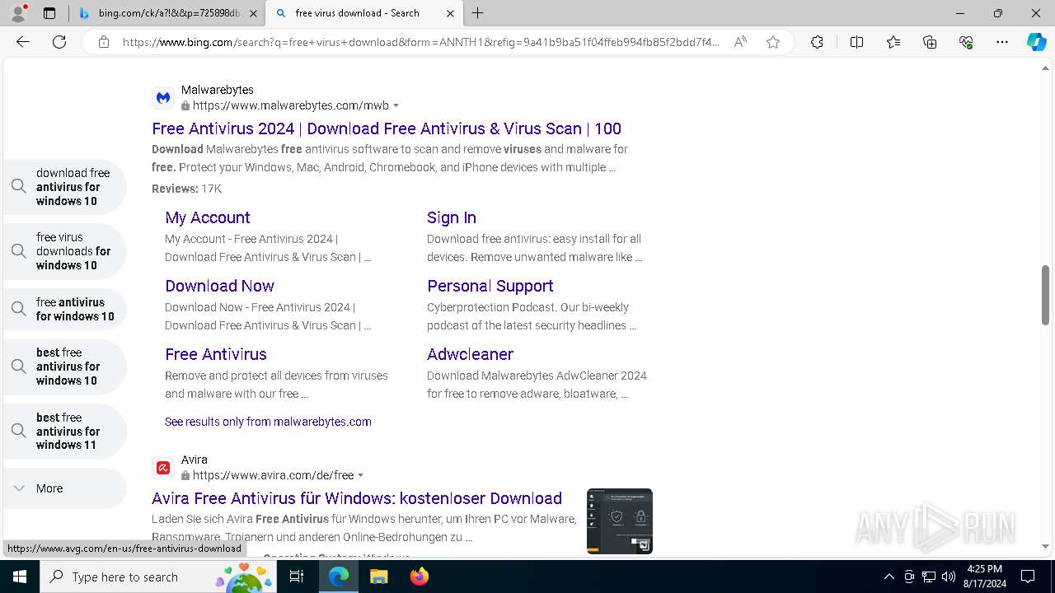1055x593 pixels.
Task: Refresh the page with the reload icon
Action: coord(59,42)
